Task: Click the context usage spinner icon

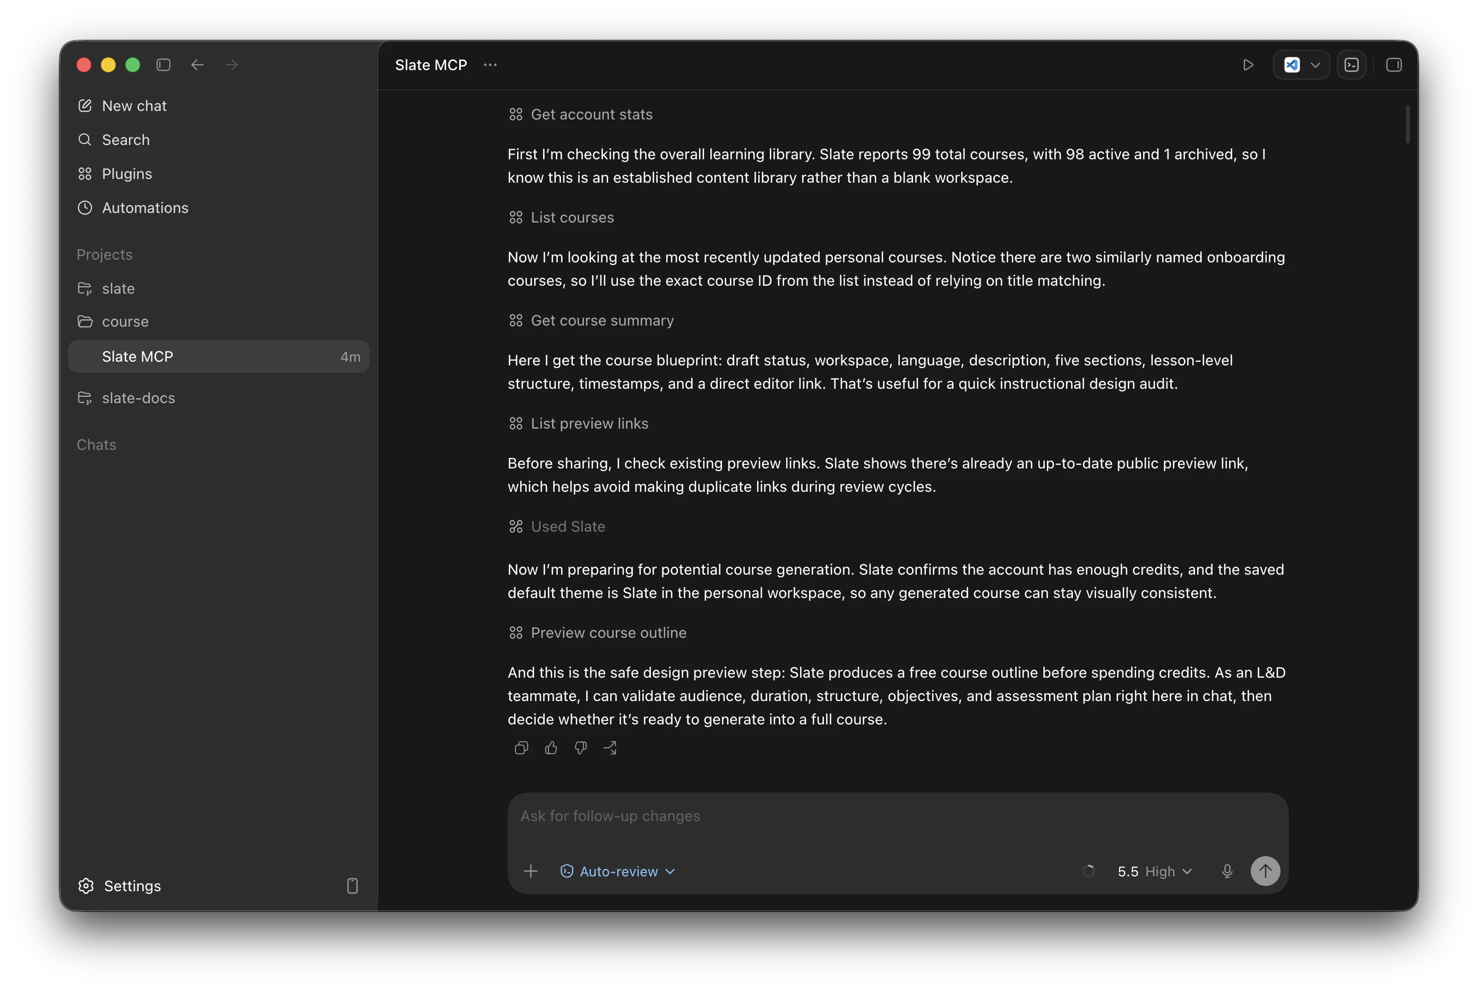Action: click(1089, 872)
